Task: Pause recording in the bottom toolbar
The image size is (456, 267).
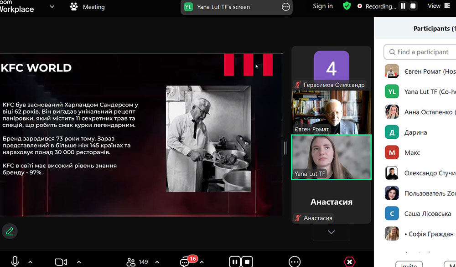Action: pos(235,262)
